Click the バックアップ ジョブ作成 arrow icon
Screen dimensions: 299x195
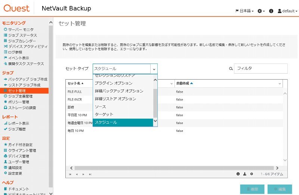(5, 79)
